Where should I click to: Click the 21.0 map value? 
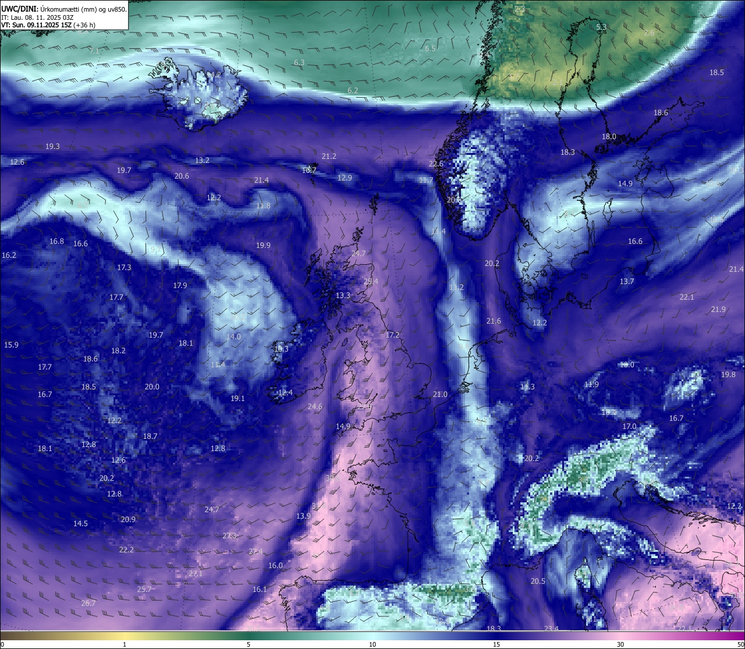pos(440,395)
